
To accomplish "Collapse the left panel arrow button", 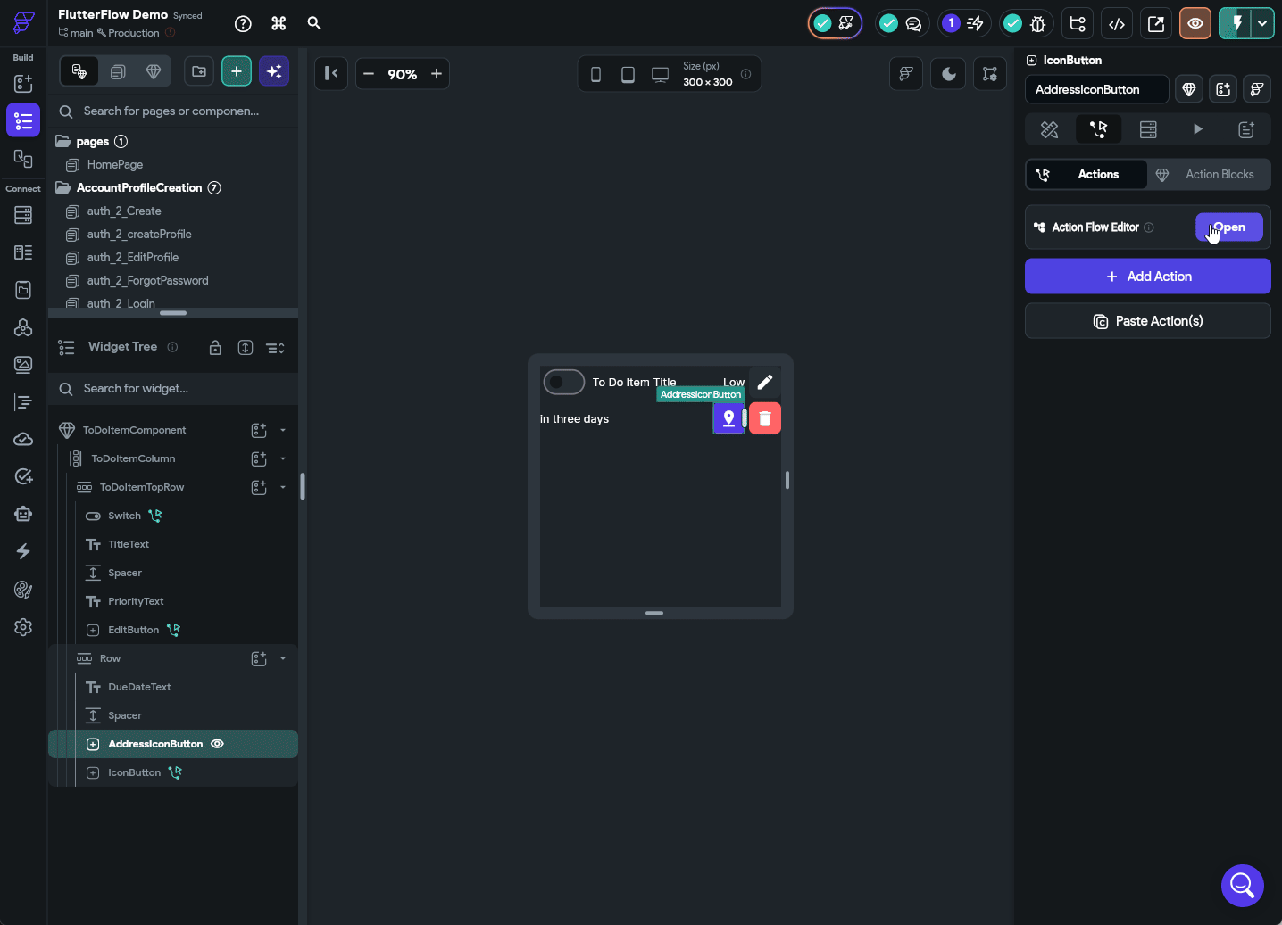I will point(331,74).
